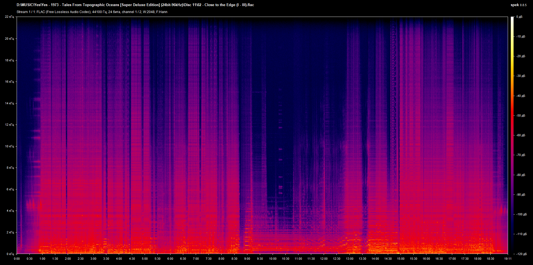The width and height of the screenshot is (533, 265).
Task: Click the '11:30' time axis label
Action: point(311,259)
